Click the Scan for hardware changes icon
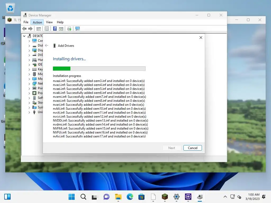Viewport: 271px width, 203px height. pos(78,29)
